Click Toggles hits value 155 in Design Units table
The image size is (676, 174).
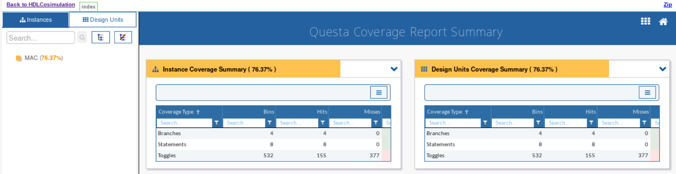(590, 156)
